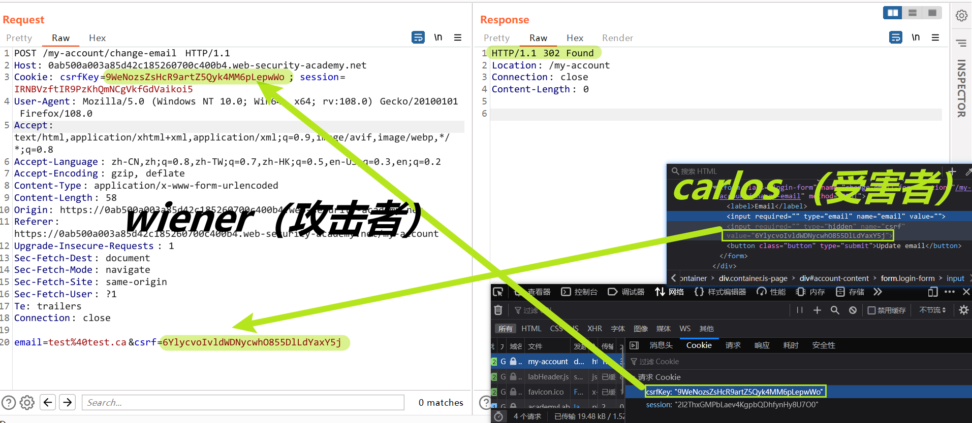Open the 不节流 throttling dropdown
The width and height of the screenshot is (972, 423).
pyautogui.click(x=933, y=310)
